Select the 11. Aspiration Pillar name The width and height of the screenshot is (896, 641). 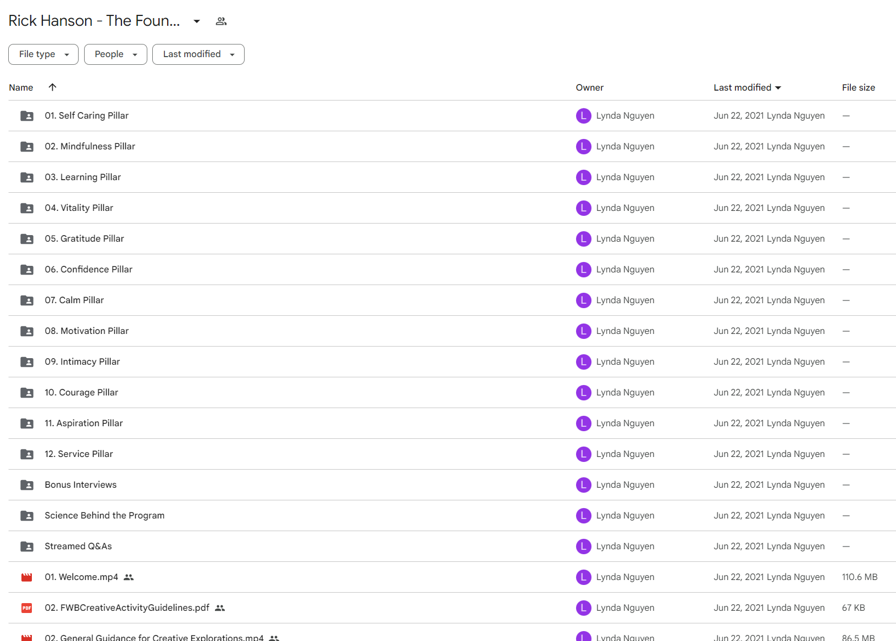84,423
